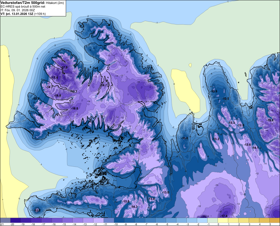
Task: Click the -10.6 temperature value
Action: pos(185,138)
